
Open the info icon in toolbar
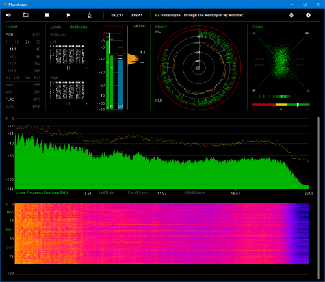(x=308, y=15)
